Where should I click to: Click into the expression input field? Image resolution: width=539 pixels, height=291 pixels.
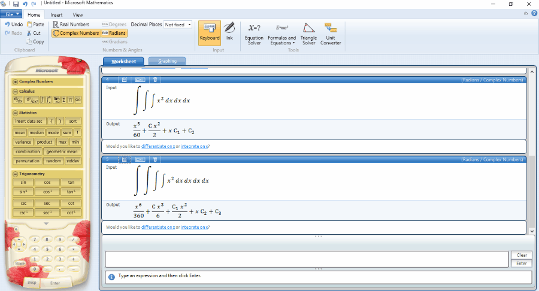(307, 259)
